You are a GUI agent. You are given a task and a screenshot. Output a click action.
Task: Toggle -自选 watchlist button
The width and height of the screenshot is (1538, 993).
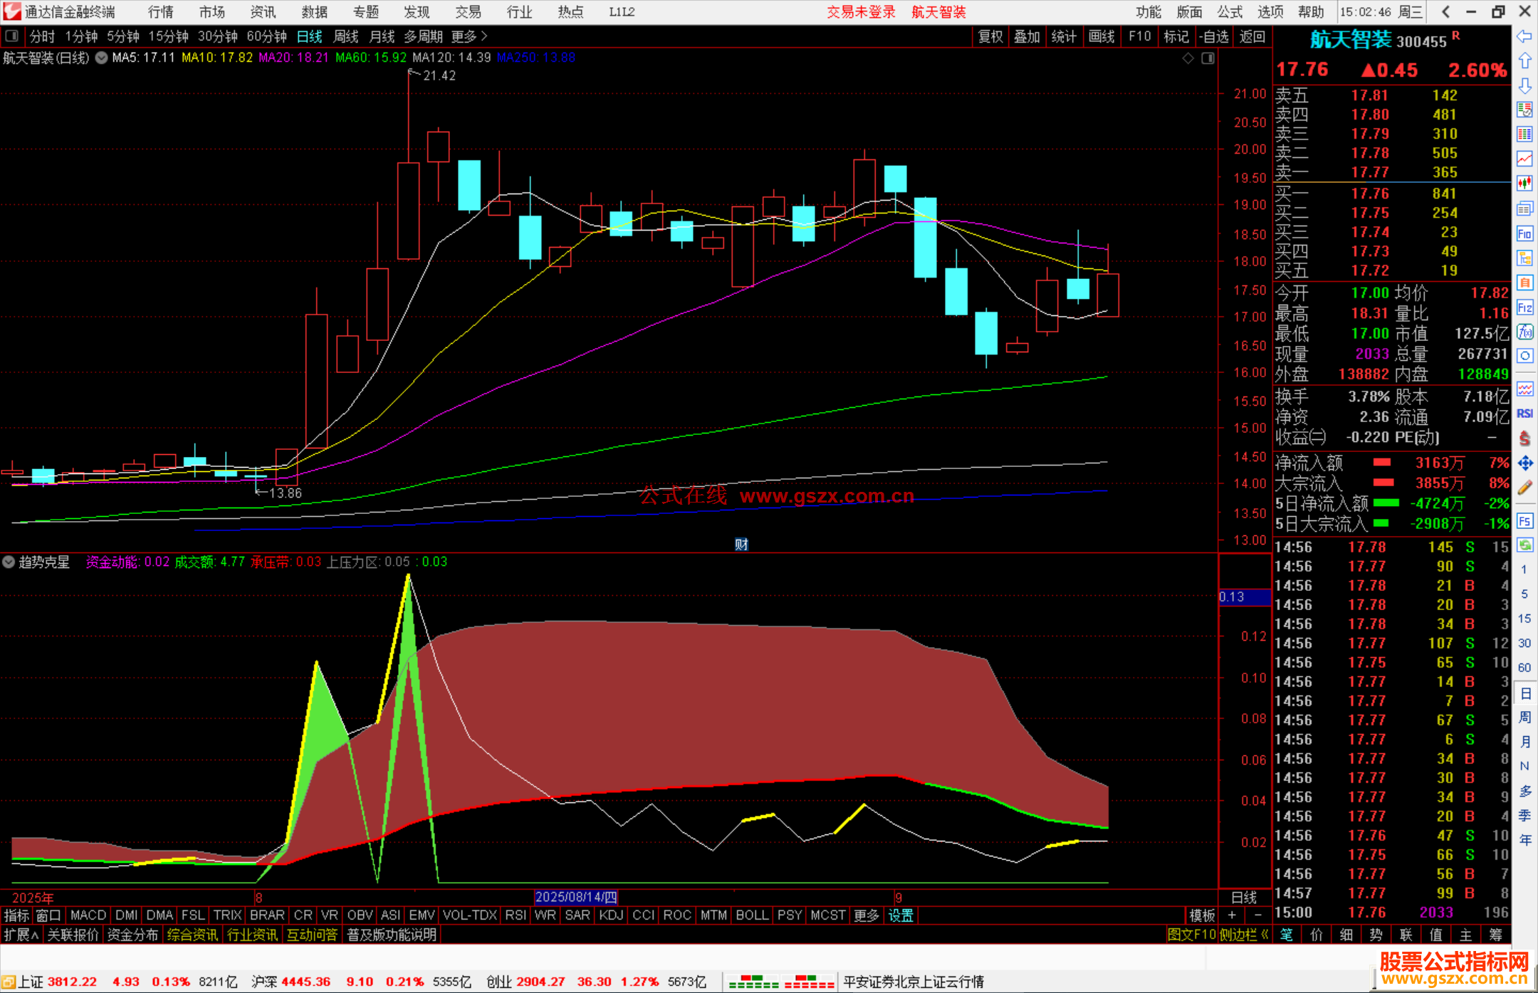click(x=1213, y=36)
